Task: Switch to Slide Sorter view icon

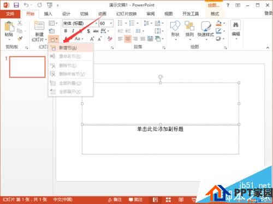Action: pyautogui.click(x=168, y=200)
